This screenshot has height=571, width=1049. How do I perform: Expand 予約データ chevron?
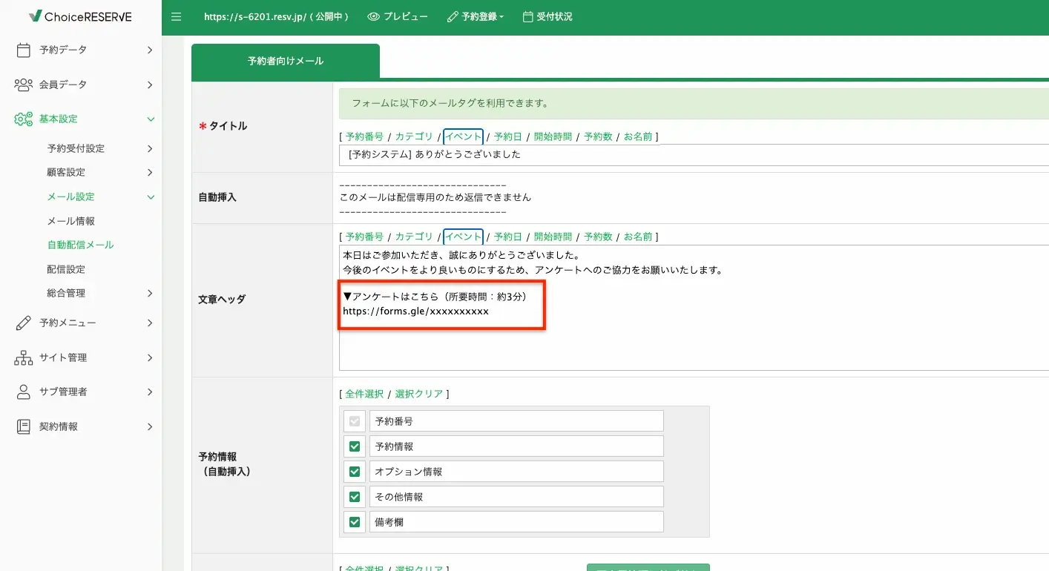pos(150,50)
